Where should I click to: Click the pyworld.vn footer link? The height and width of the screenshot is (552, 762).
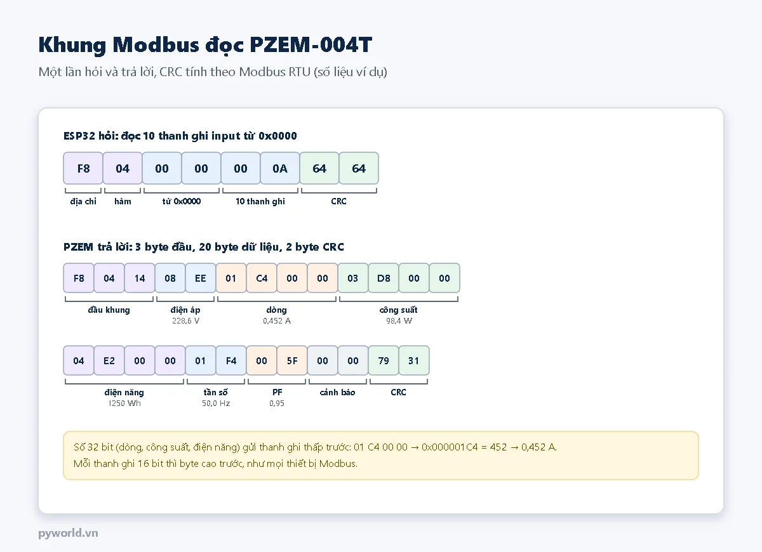(x=68, y=532)
